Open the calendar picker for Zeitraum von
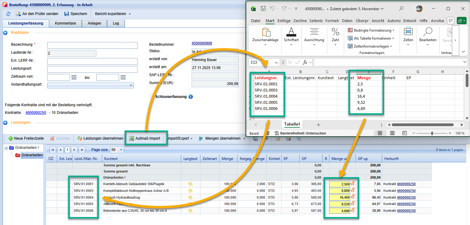The image size is (470, 225). pos(74,77)
